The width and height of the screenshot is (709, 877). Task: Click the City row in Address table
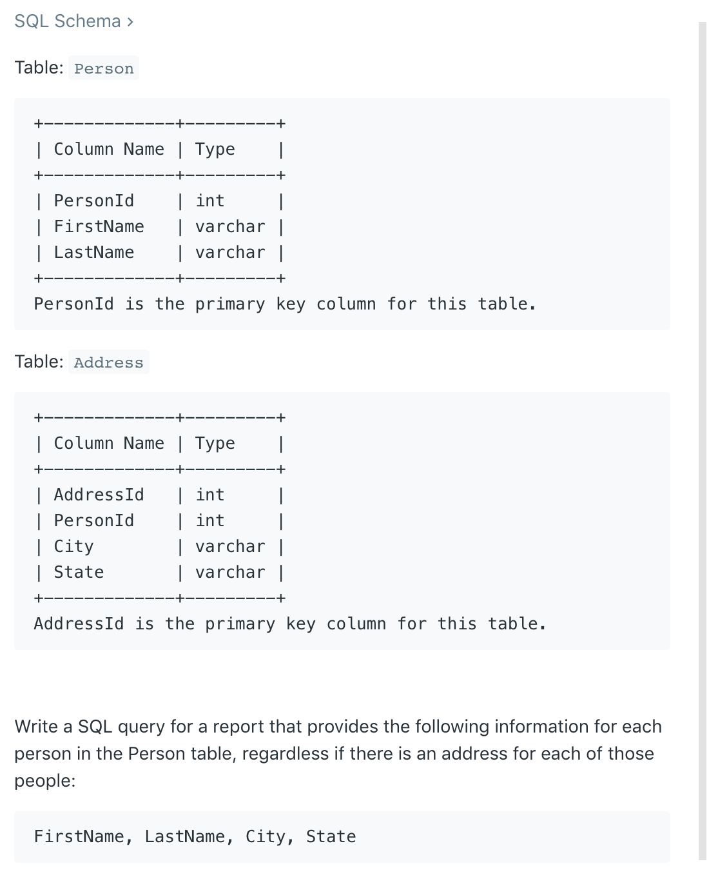coord(159,547)
